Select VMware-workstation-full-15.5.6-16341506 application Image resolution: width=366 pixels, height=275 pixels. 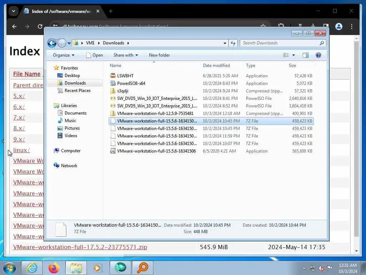point(211,151)
